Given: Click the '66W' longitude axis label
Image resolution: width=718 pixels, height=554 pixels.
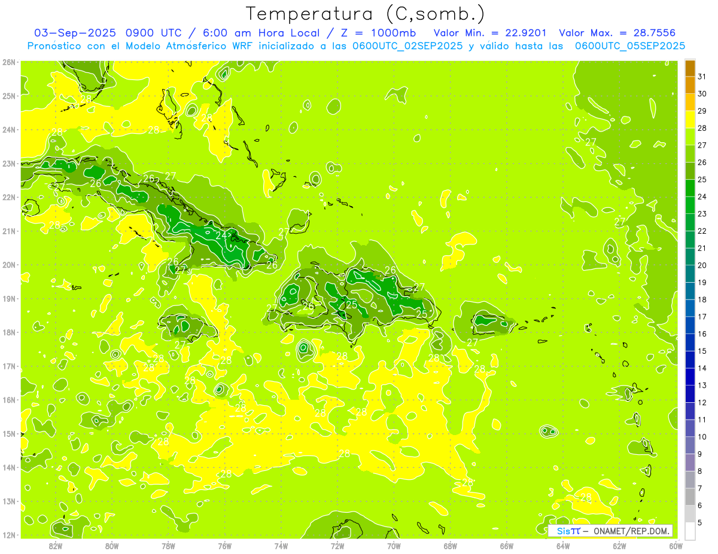Looking at the screenshot, I should click(506, 545).
